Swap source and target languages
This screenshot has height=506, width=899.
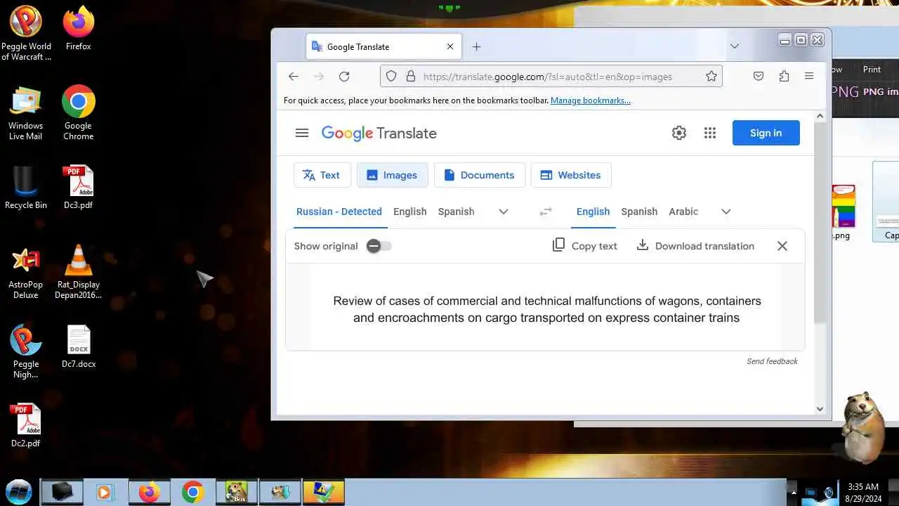tap(545, 212)
